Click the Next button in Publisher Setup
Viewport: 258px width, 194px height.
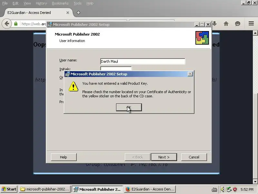point(164,157)
